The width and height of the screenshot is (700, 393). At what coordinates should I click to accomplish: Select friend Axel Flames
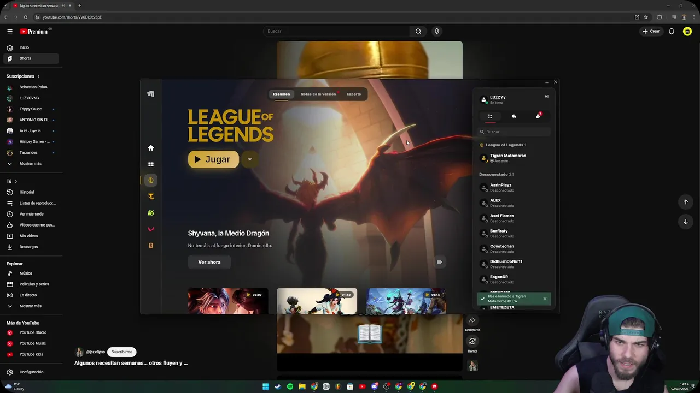tap(514, 218)
